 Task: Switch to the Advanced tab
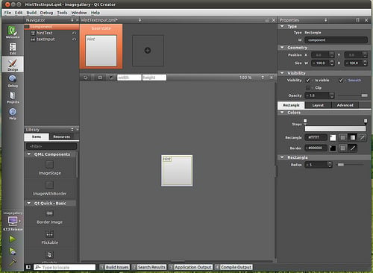345,105
